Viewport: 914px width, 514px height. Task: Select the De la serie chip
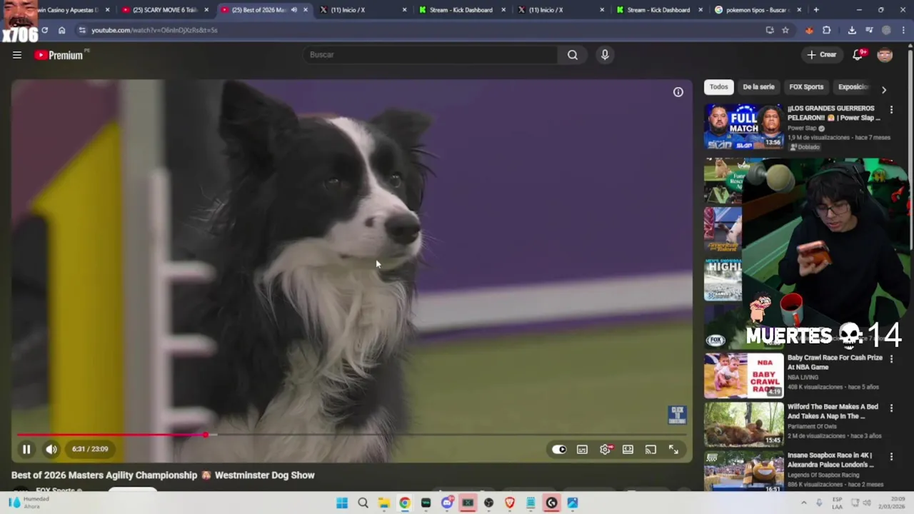(758, 87)
